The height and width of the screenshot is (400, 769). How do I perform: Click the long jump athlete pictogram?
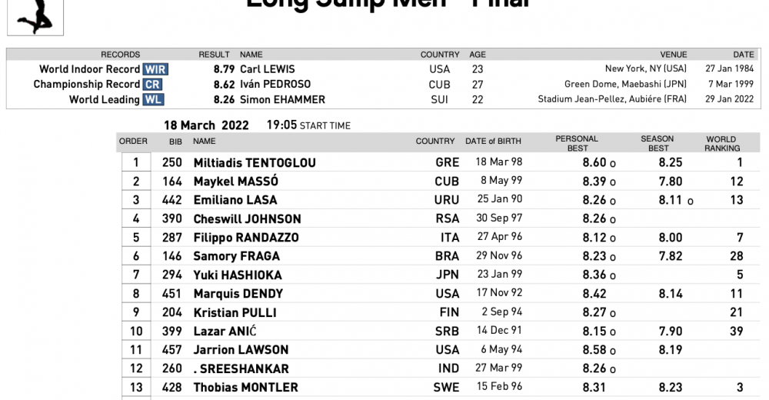click(35, 15)
